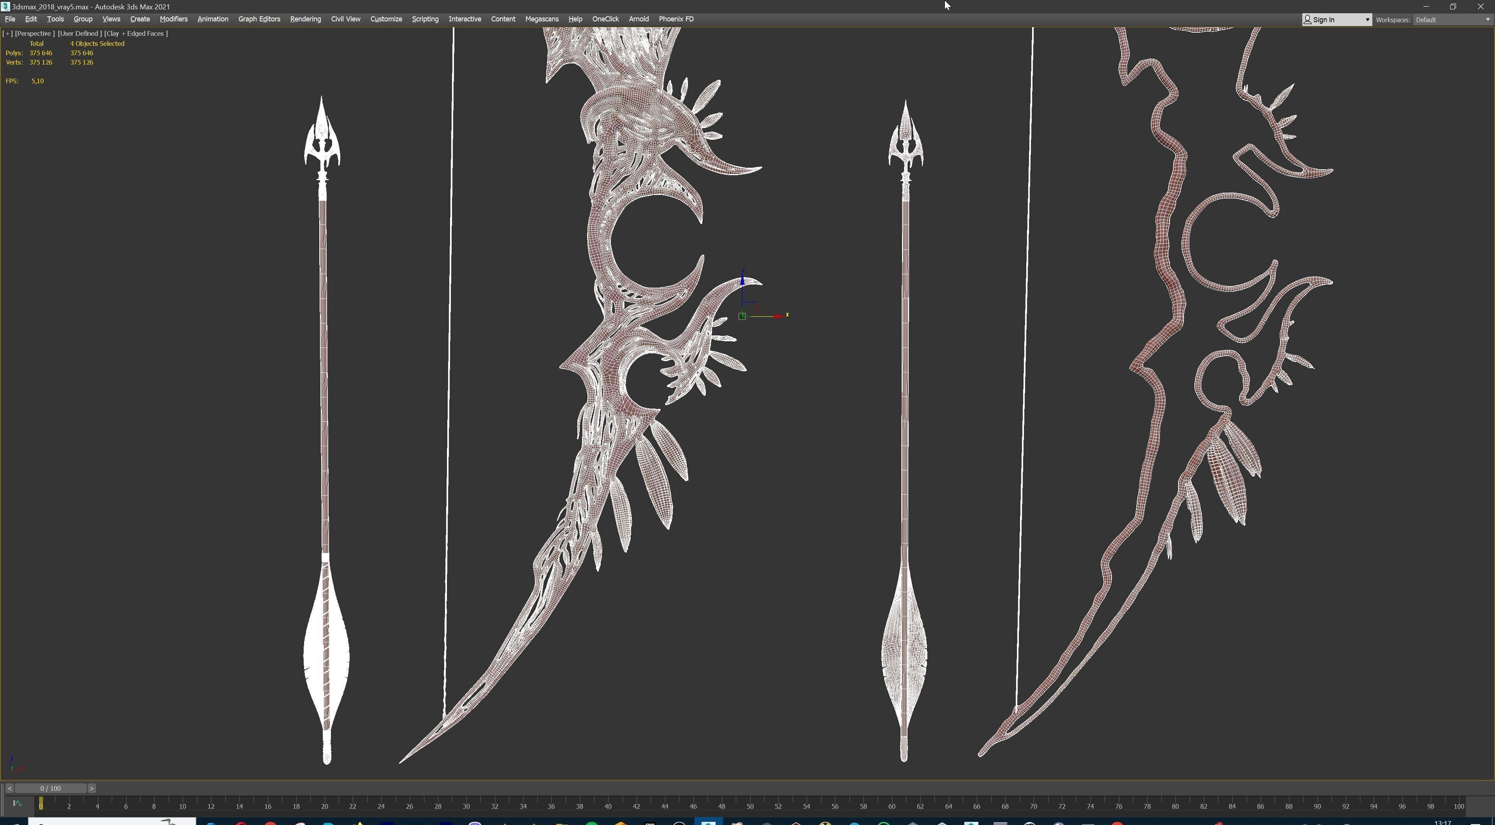Open the Phoenix FD menu
Image resolution: width=1495 pixels, height=825 pixels.
(x=676, y=19)
